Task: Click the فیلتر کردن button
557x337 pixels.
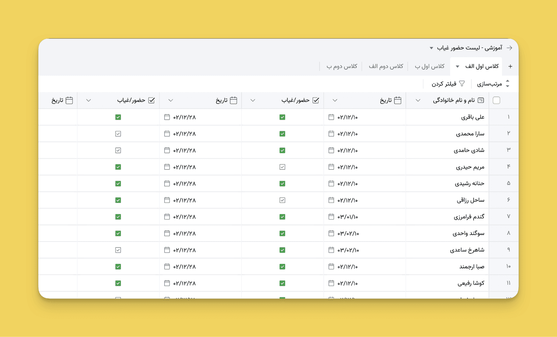Action: click(444, 84)
